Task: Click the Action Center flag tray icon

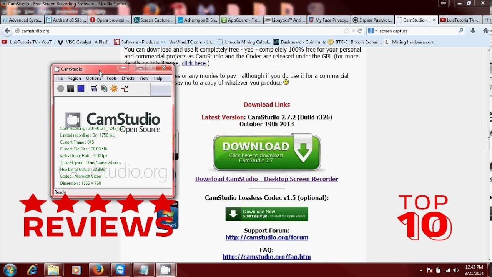Action: click(x=430, y=270)
